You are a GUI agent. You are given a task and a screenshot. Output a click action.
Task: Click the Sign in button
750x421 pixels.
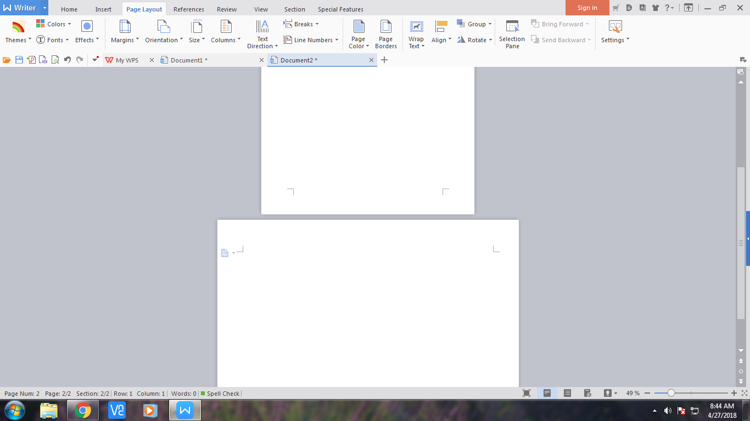(586, 8)
